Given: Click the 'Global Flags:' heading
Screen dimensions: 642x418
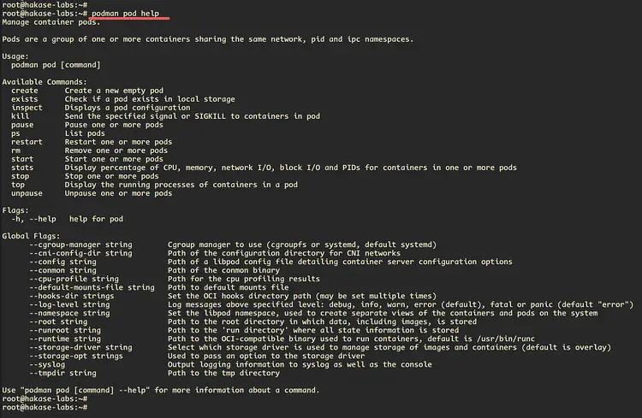Looking at the screenshot, I should tap(31, 236).
